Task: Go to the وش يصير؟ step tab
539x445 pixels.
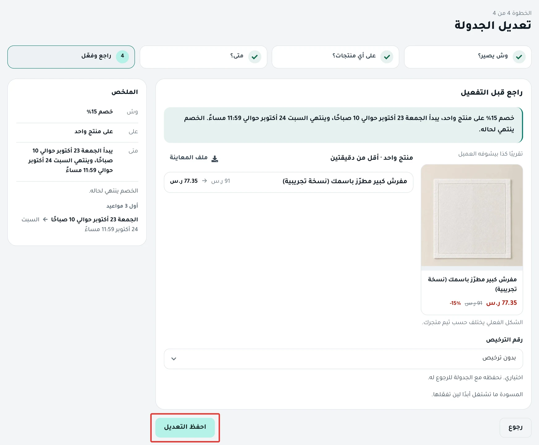Action: pos(468,57)
